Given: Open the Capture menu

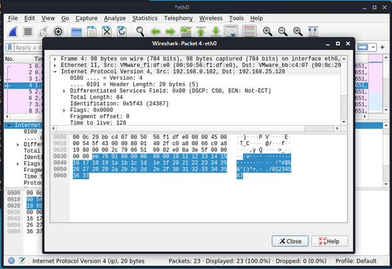Looking at the screenshot, I should (x=86, y=18).
